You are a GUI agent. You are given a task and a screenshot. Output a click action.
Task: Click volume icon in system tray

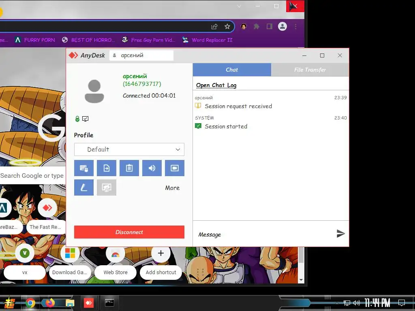click(357, 303)
